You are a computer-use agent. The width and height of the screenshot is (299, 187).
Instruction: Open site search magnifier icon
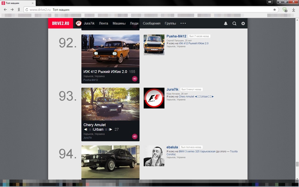click(x=234, y=23)
